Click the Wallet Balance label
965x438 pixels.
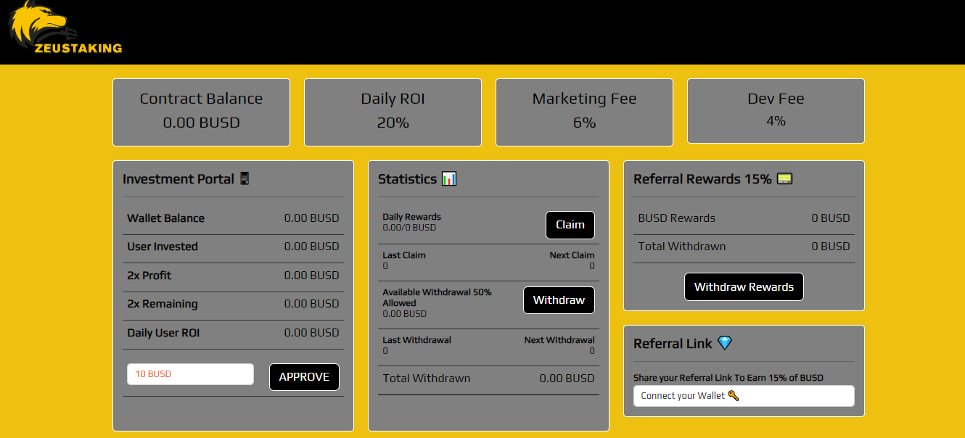(x=165, y=218)
